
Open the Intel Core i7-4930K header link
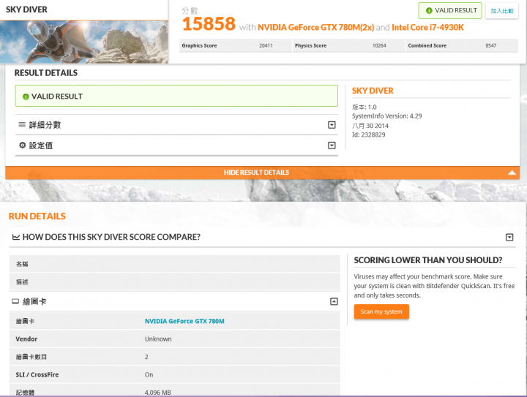427,28
